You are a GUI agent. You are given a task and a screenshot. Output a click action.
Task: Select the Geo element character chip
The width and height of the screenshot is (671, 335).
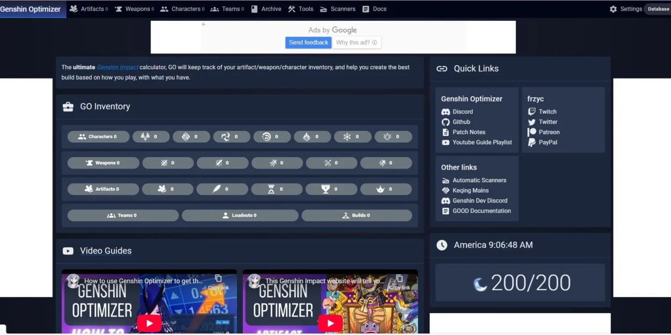[191, 137]
